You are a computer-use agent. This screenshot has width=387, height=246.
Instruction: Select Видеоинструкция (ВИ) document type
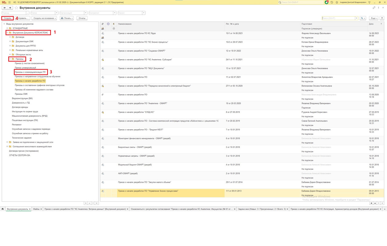22,98
